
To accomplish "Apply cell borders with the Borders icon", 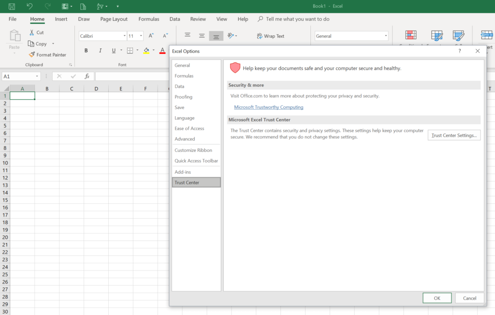I will (130, 50).
